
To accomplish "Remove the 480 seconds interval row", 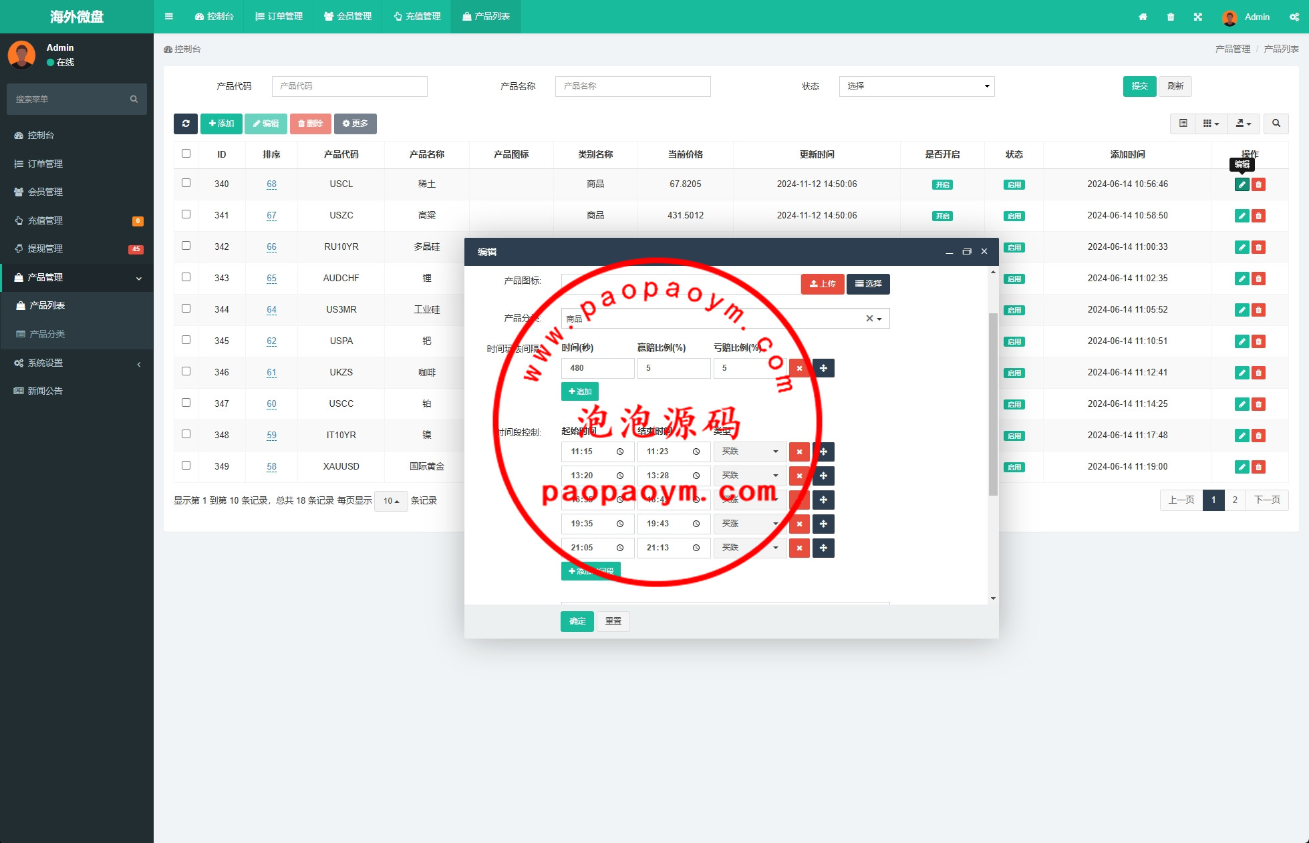I will (799, 368).
